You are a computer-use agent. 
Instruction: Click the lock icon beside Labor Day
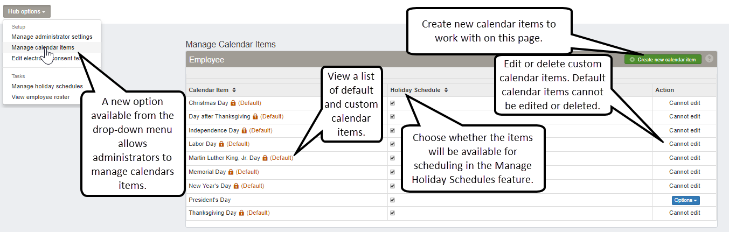[x=221, y=144]
